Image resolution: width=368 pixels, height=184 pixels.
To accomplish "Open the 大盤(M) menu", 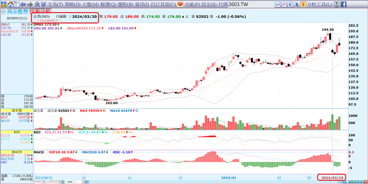I will pos(90,4).
